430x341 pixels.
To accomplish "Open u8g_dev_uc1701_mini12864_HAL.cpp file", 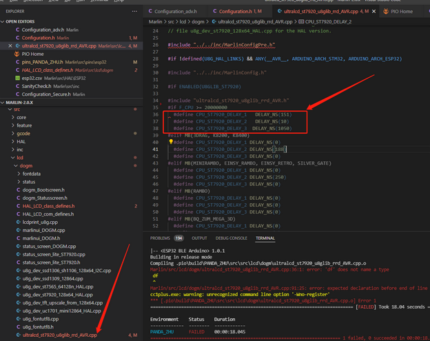I will (62, 311).
